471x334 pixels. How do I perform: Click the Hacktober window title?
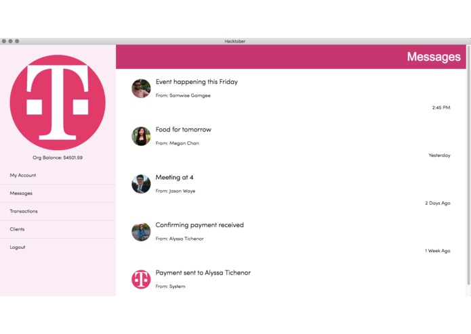tap(235, 41)
